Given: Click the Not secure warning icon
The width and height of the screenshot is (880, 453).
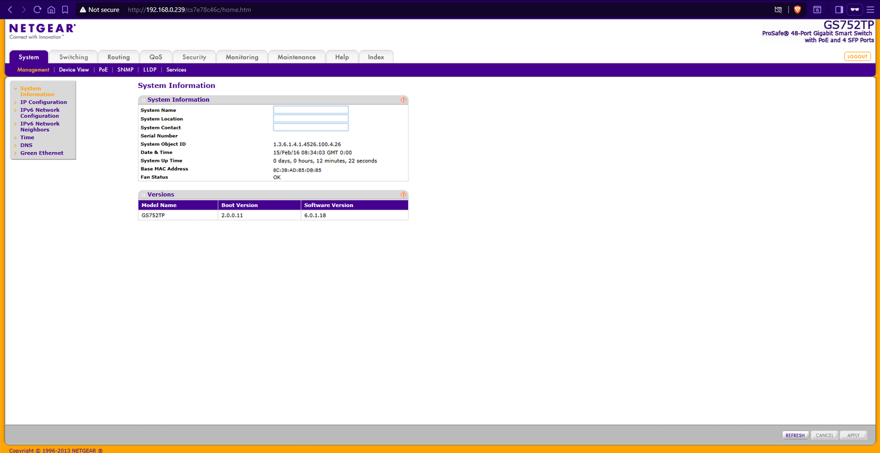Looking at the screenshot, I should pyautogui.click(x=83, y=10).
